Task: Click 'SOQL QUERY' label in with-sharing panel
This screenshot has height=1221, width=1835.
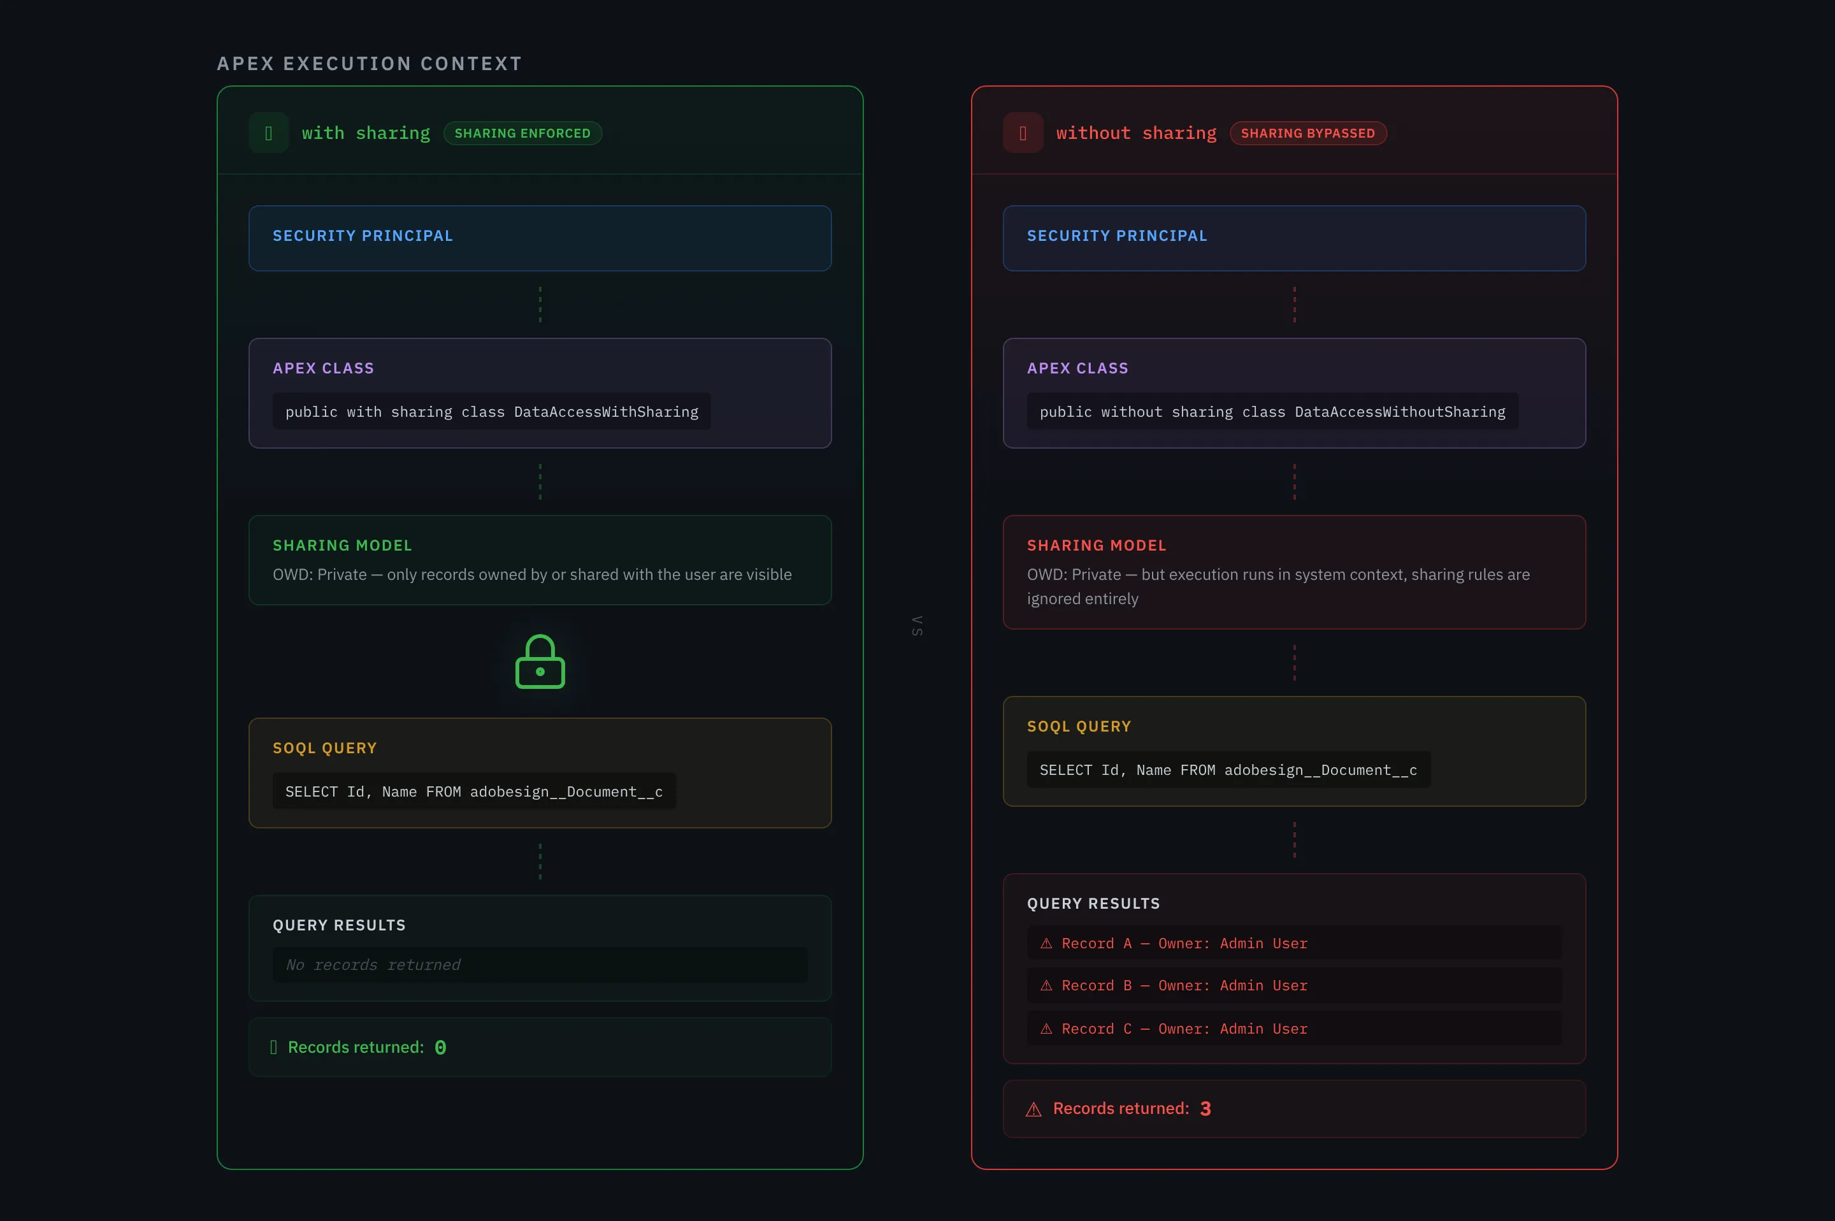Action: pos(325,748)
